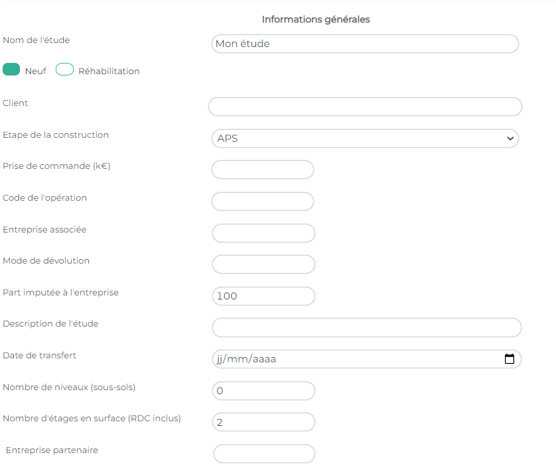The image size is (556, 467).
Task: Click the Réhabilitation label text
Action: coord(109,71)
